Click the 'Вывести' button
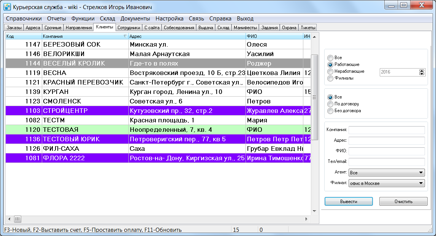Viewport: 436px width, 236px height. click(x=349, y=202)
